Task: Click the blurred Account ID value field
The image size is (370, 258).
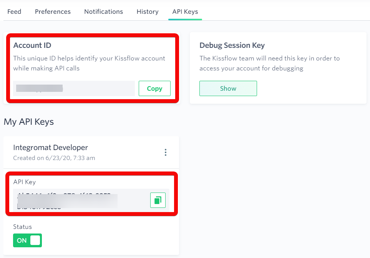Action: 74,88
